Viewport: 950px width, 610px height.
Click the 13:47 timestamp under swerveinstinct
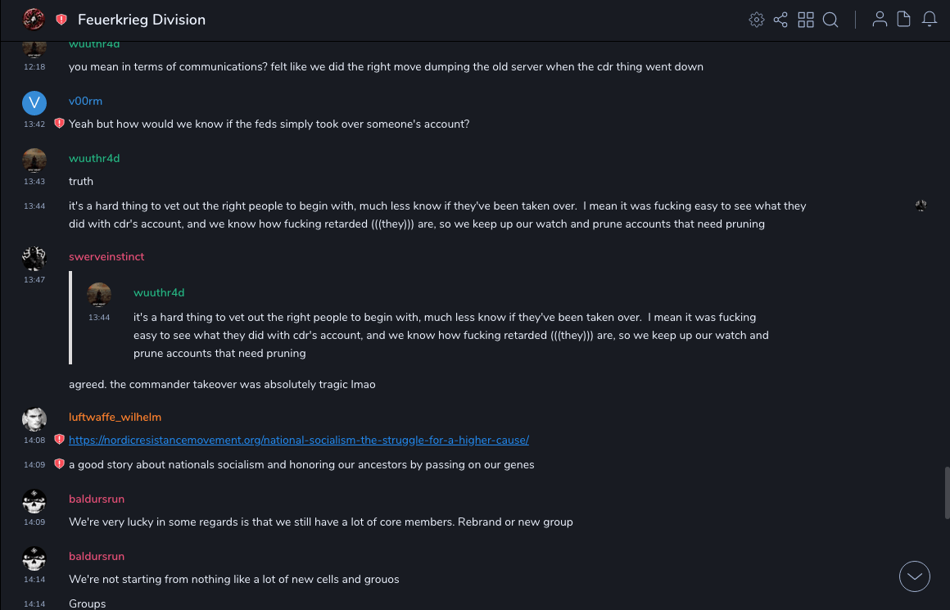pyautogui.click(x=34, y=280)
